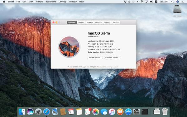The width and height of the screenshot is (187, 117).
Task: Close the About This Mac window
Action: click(x=54, y=22)
